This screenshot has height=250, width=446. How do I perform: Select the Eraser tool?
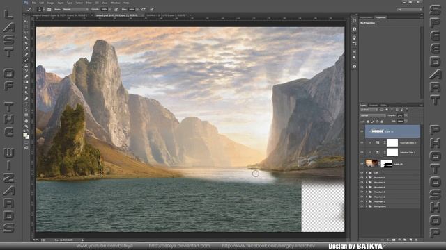[26, 76]
